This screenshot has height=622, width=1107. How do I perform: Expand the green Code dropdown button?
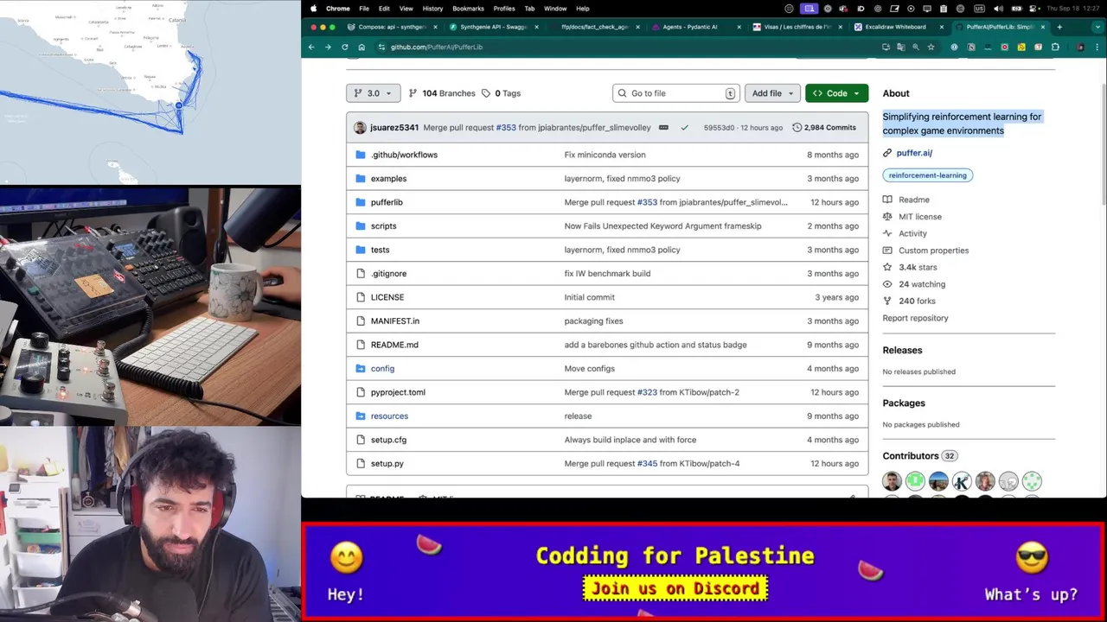click(836, 93)
